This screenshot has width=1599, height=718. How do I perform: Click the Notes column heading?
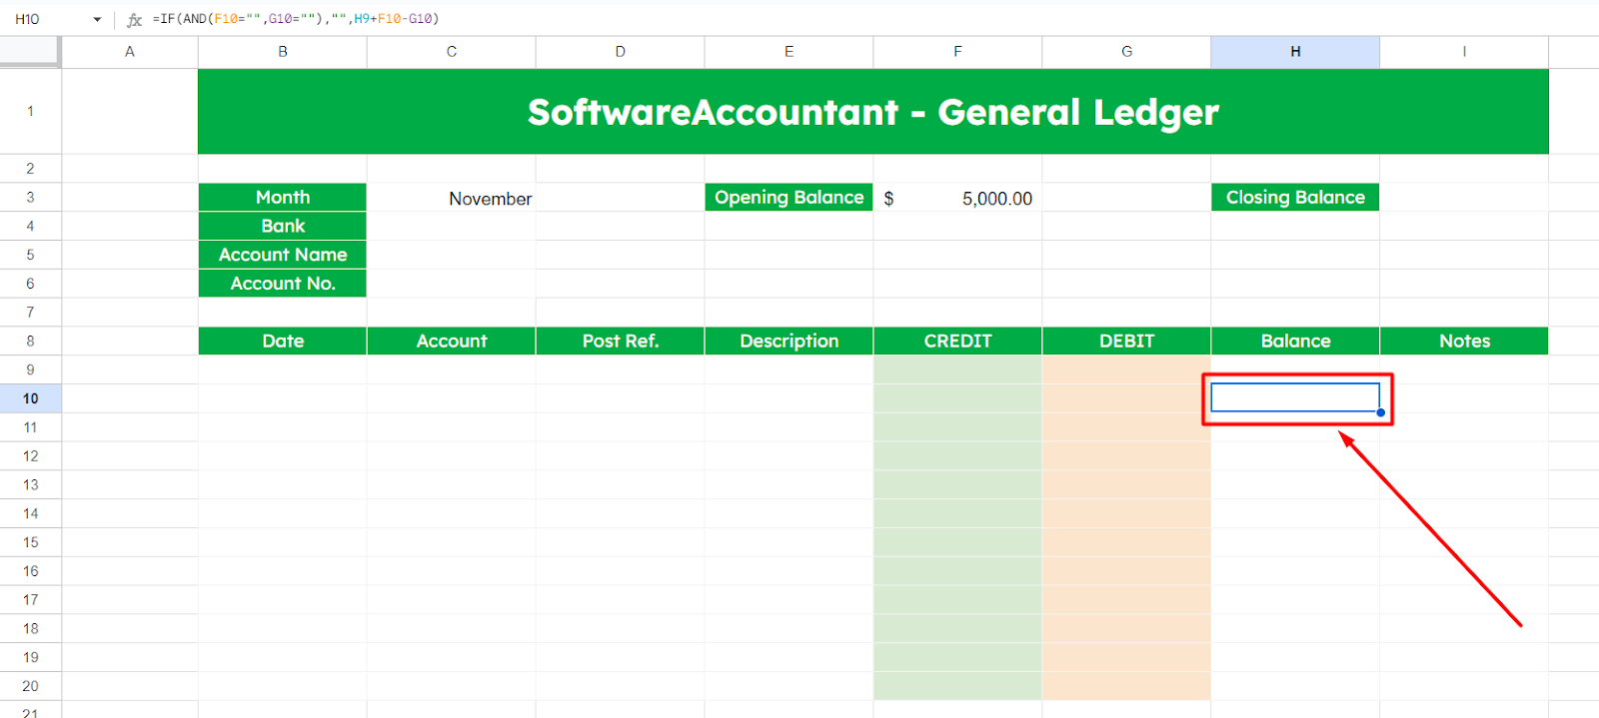tap(1465, 341)
